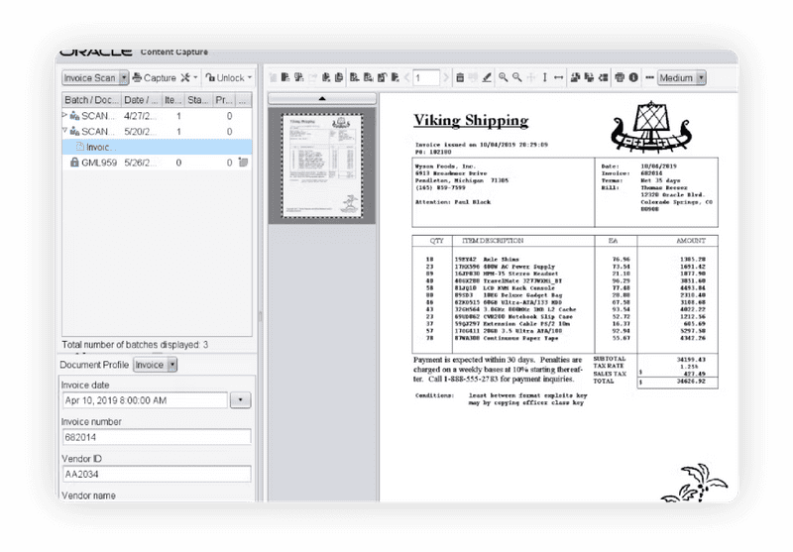This screenshot has width=793, height=552.
Task: Click the Capture scanner button
Action: (x=154, y=78)
